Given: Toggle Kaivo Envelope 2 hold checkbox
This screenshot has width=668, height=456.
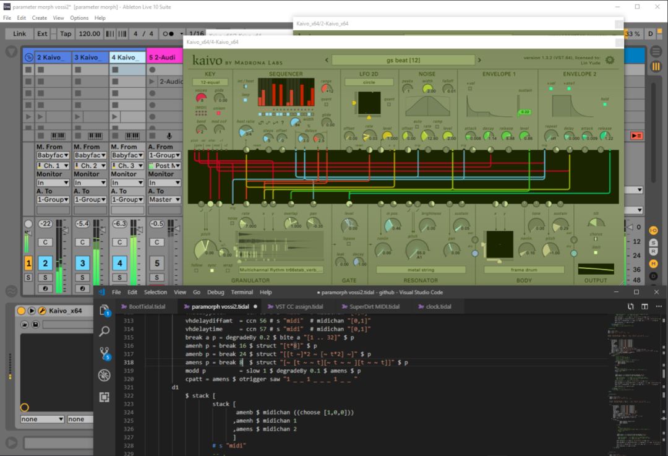Looking at the screenshot, I should (604, 105).
